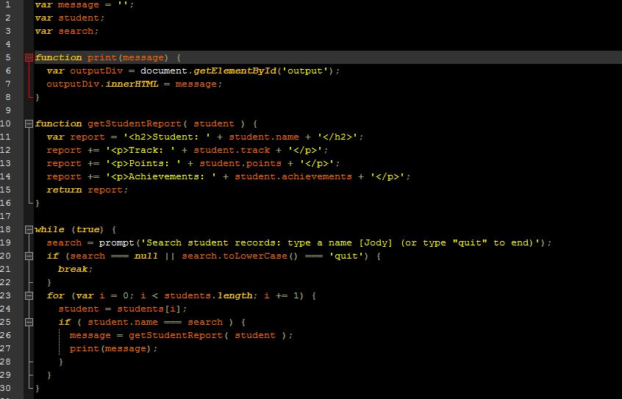The image size is (622, 399).
Task: Collapse the print function fold marker
Action: click(29, 57)
